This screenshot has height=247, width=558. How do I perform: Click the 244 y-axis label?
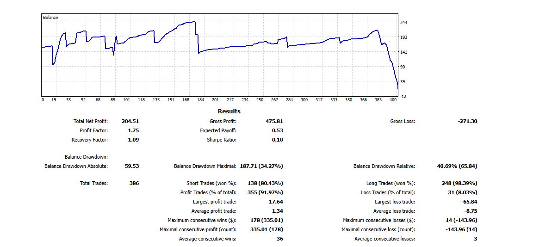403,22
